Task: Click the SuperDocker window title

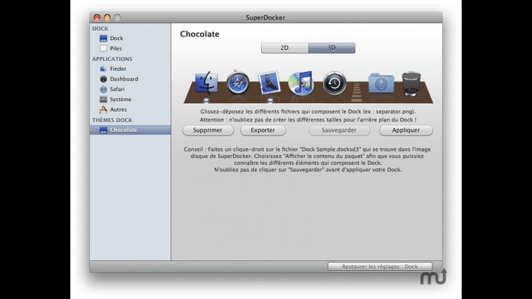Action: point(265,18)
